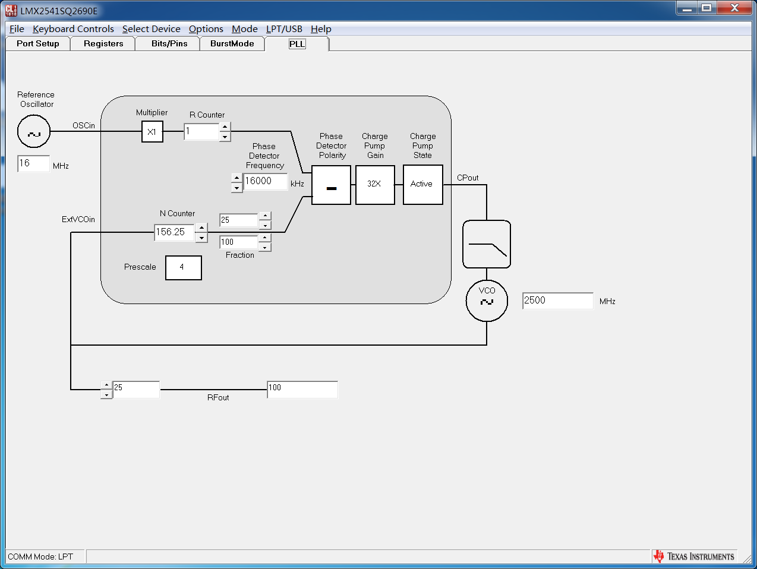Image resolution: width=757 pixels, height=569 pixels.
Task: Click the RFout label
Action: (x=218, y=397)
